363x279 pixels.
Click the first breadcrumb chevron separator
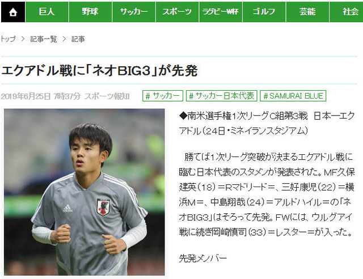(x=23, y=39)
